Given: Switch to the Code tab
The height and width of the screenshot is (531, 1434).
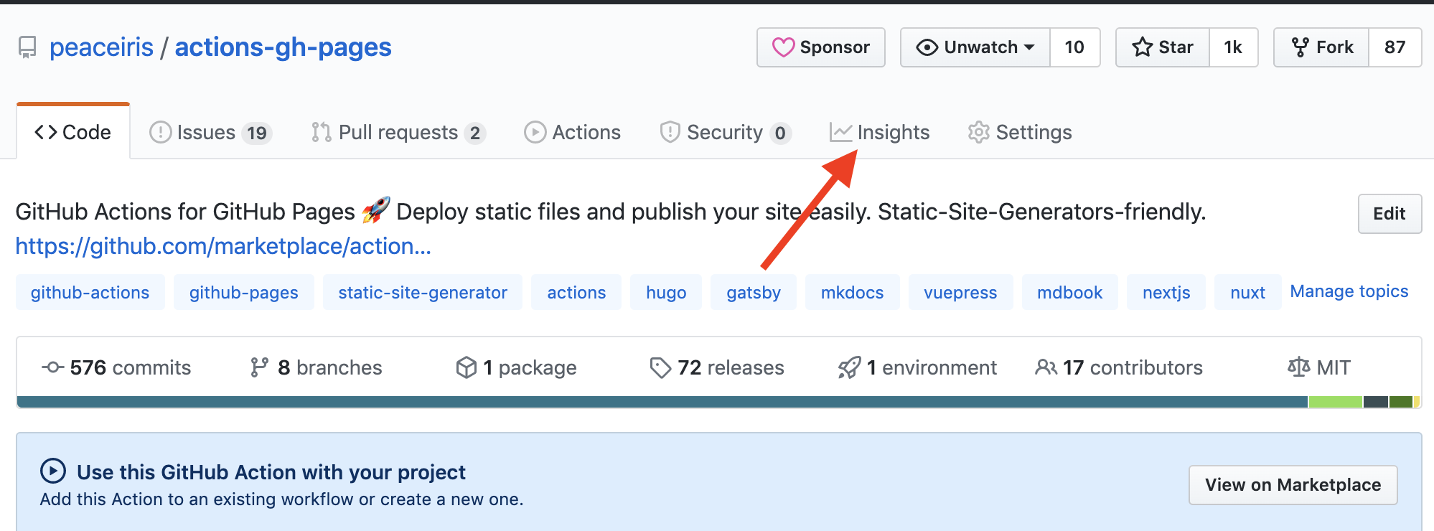Looking at the screenshot, I should click(73, 132).
